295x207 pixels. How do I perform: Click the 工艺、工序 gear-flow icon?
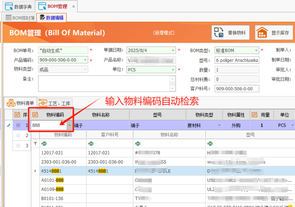pos(43,103)
